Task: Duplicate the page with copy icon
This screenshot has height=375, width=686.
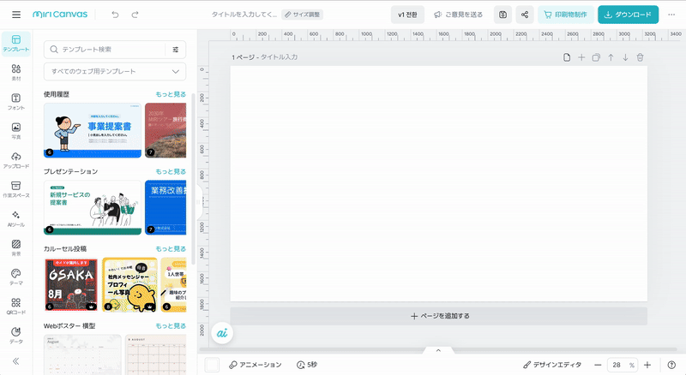Action: (596, 57)
